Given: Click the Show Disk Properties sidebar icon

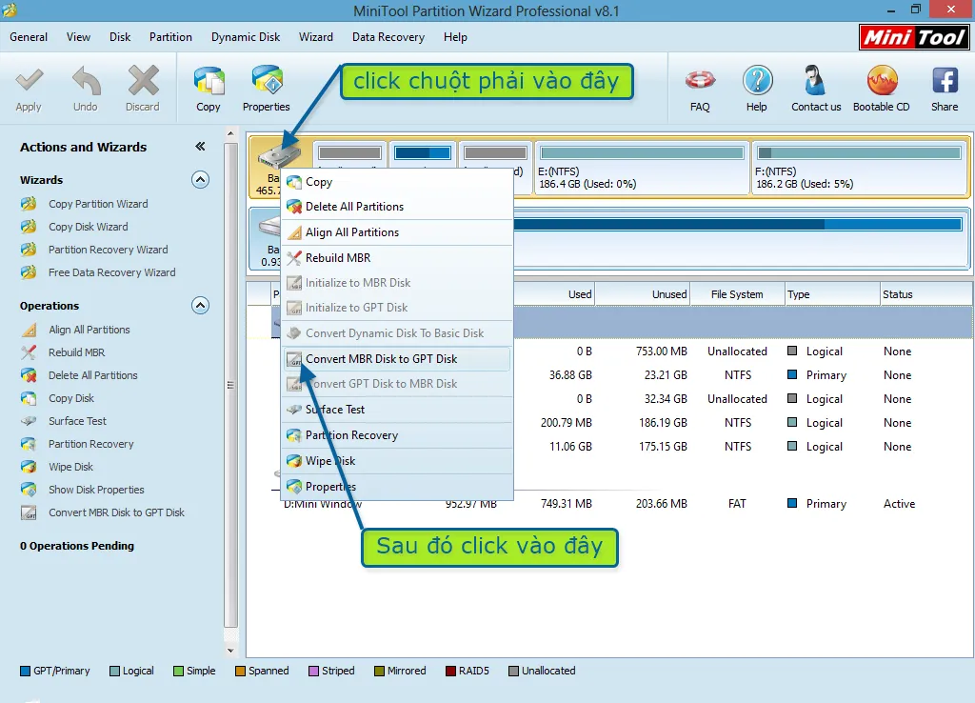Looking at the screenshot, I should click(x=29, y=490).
